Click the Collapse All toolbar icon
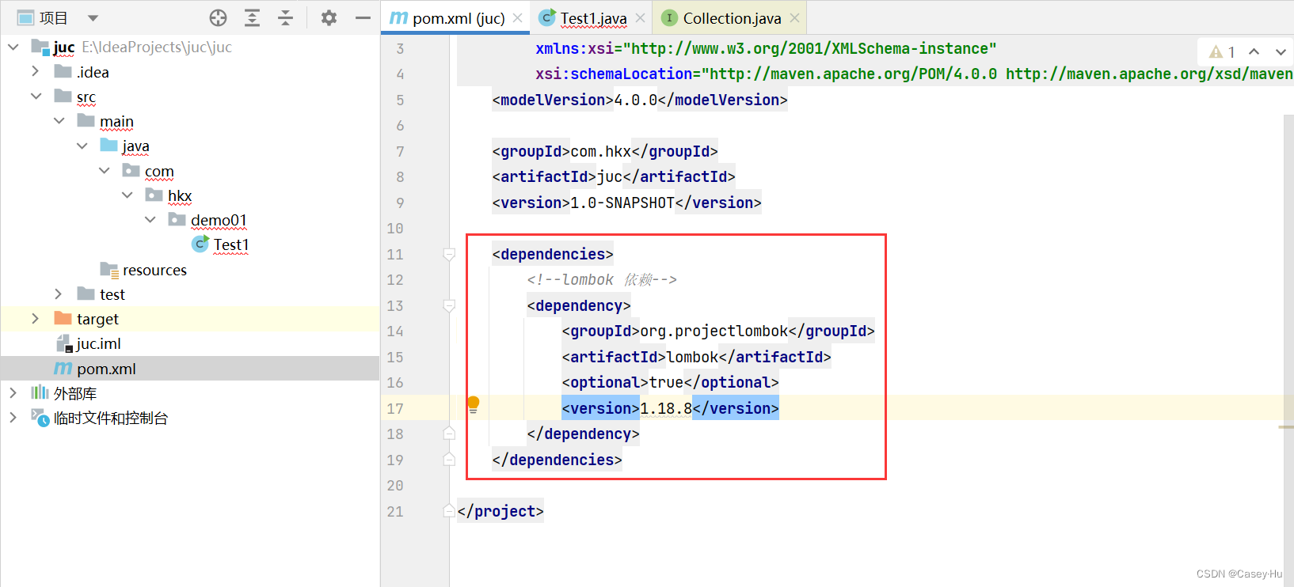 point(286,18)
